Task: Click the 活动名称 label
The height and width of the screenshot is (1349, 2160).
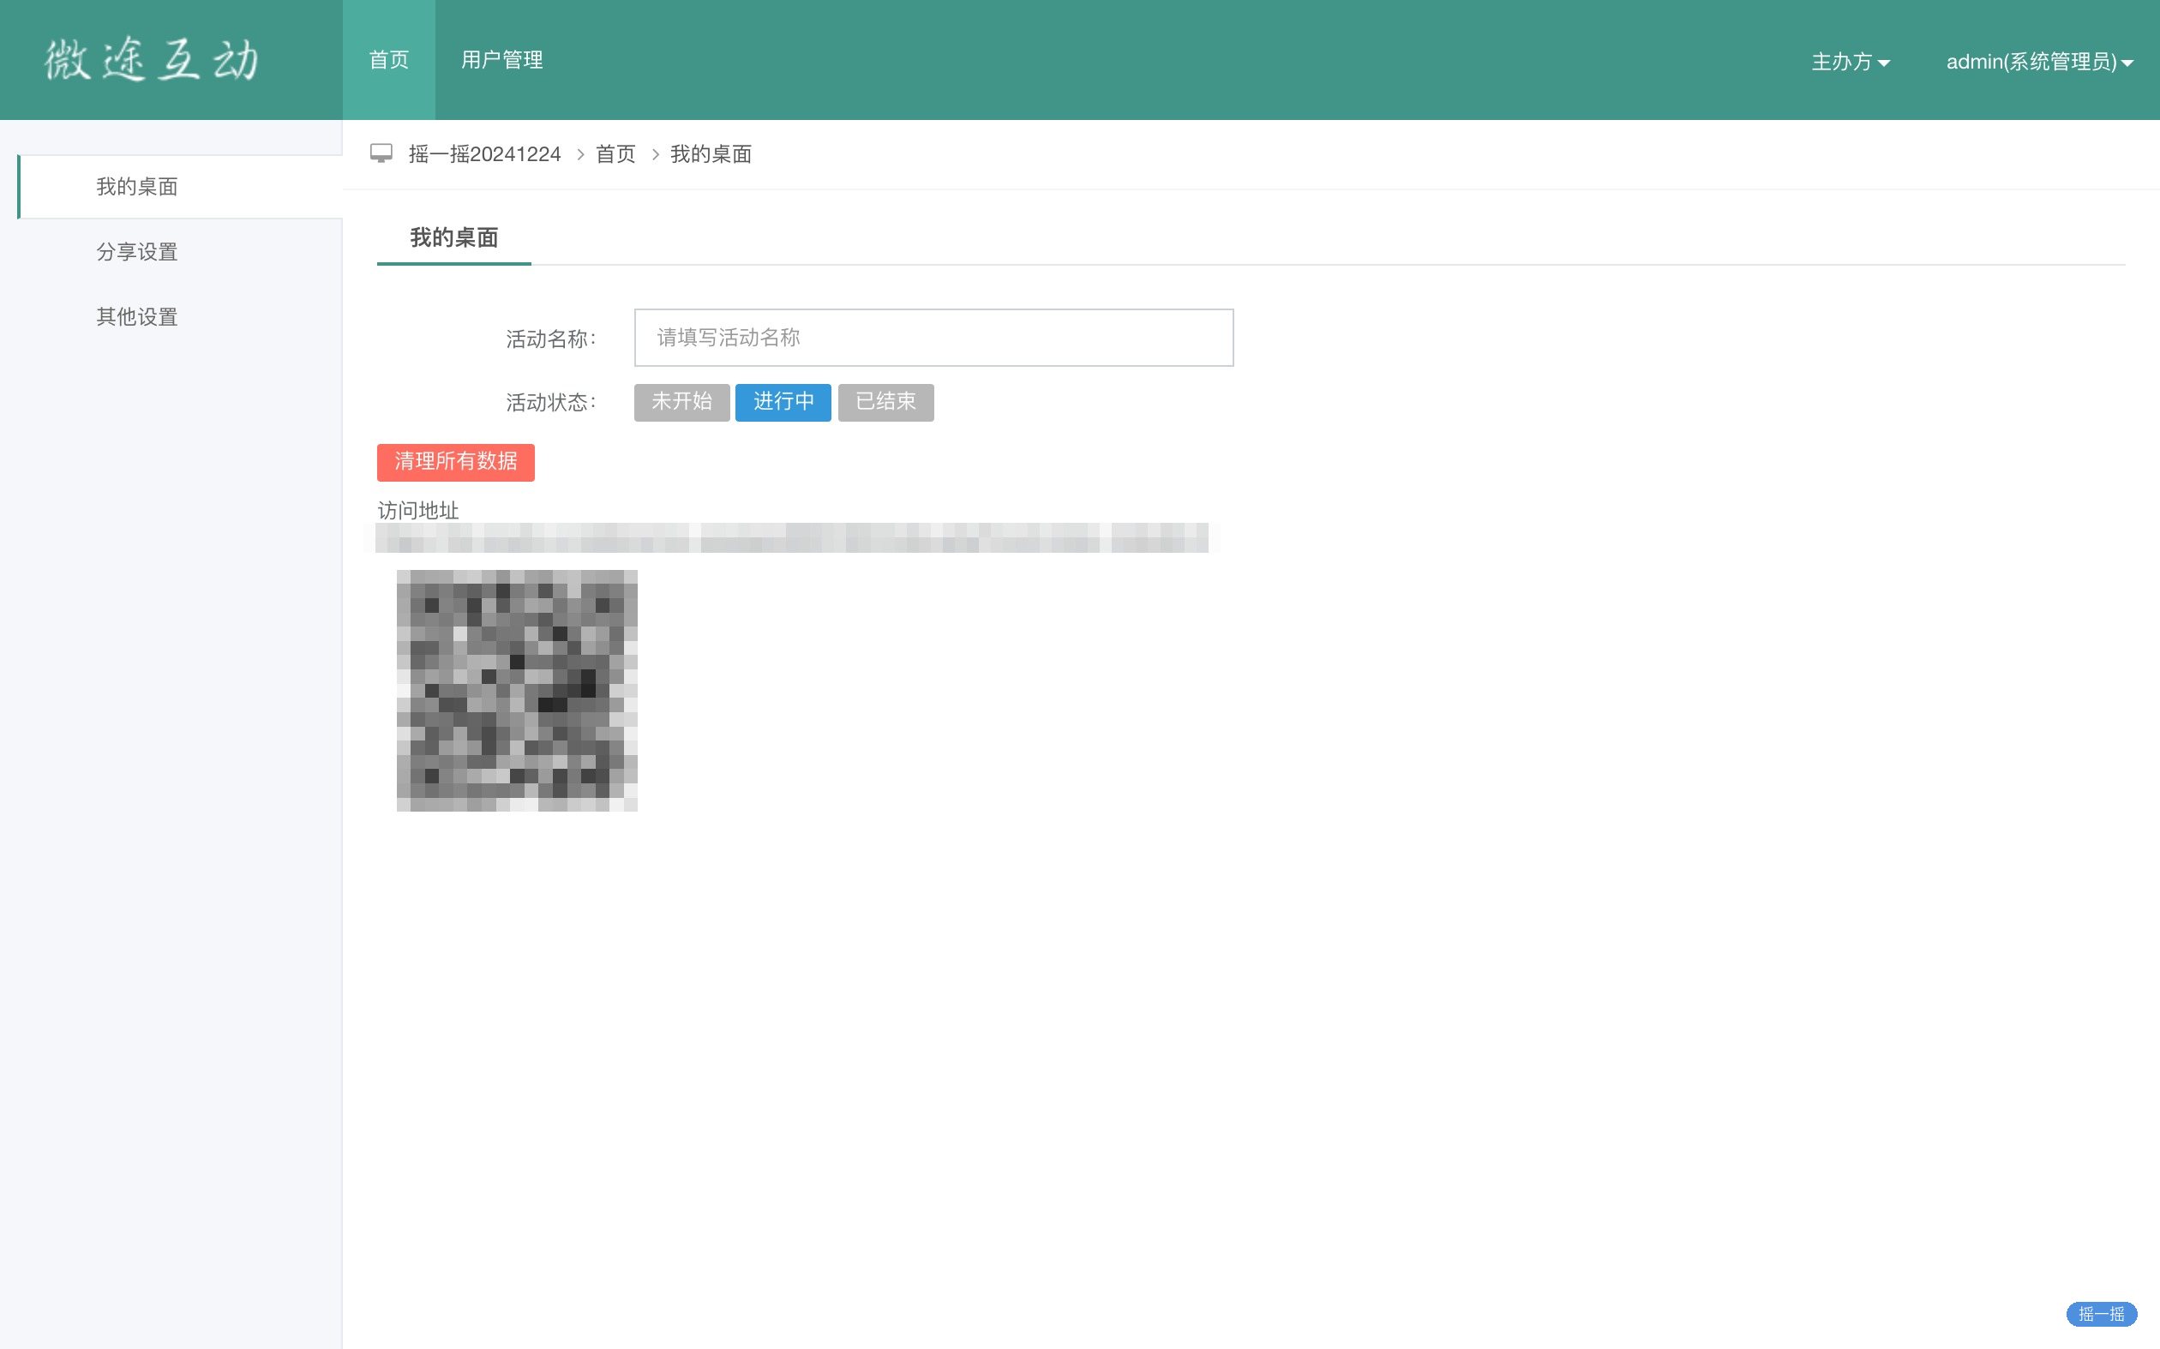Action: click(x=551, y=339)
